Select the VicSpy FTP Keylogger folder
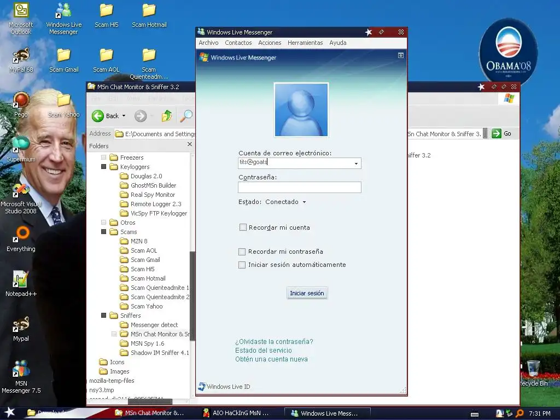560x420 pixels. pyautogui.click(x=154, y=213)
